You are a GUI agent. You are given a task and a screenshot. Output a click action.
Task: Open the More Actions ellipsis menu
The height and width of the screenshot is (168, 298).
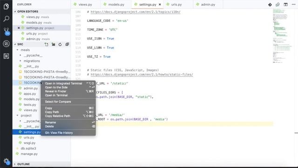(293, 5)
